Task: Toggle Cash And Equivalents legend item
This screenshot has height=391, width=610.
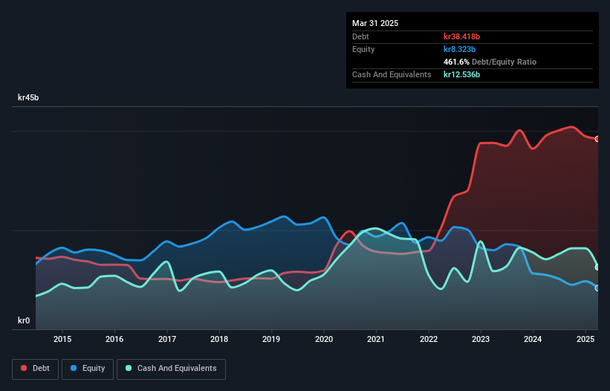Action: (170, 369)
